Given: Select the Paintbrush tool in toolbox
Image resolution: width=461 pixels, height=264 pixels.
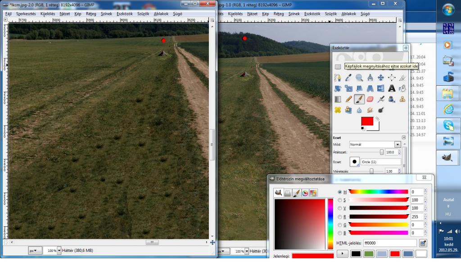Looking at the screenshot, I should [x=359, y=99].
